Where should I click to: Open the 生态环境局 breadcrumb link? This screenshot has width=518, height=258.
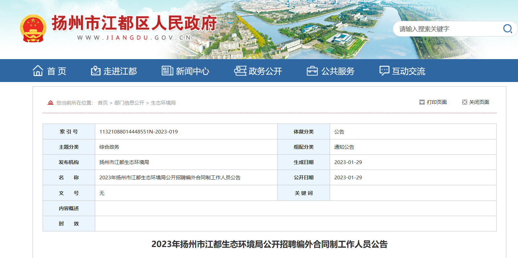pyautogui.click(x=163, y=103)
